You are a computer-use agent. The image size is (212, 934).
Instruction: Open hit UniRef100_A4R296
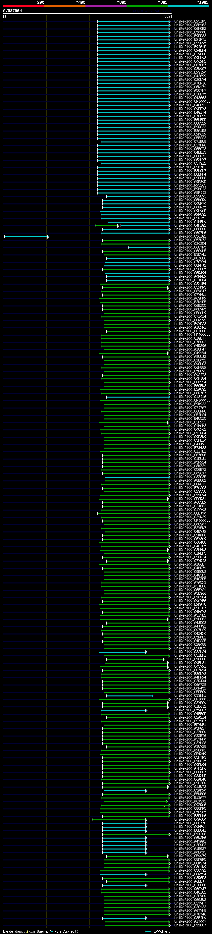coord(190,346)
